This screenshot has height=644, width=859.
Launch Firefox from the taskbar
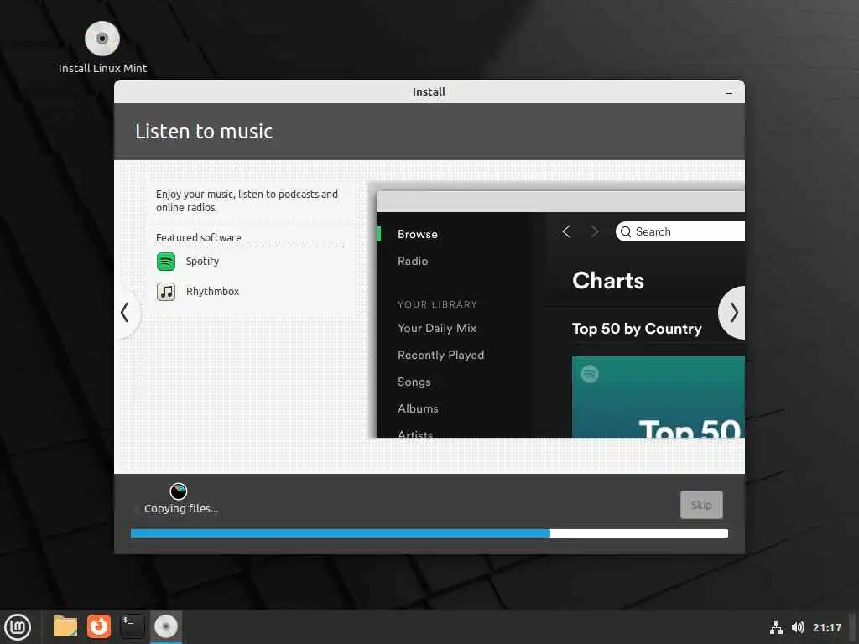click(x=99, y=626)
